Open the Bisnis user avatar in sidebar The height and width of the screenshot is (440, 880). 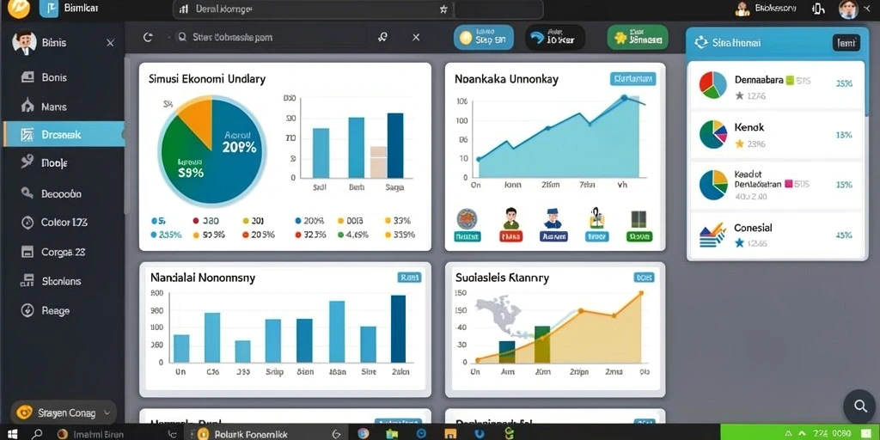tap(23, 43)
